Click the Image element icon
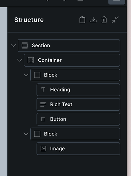131x176 pixels. (x=43, y=148)
